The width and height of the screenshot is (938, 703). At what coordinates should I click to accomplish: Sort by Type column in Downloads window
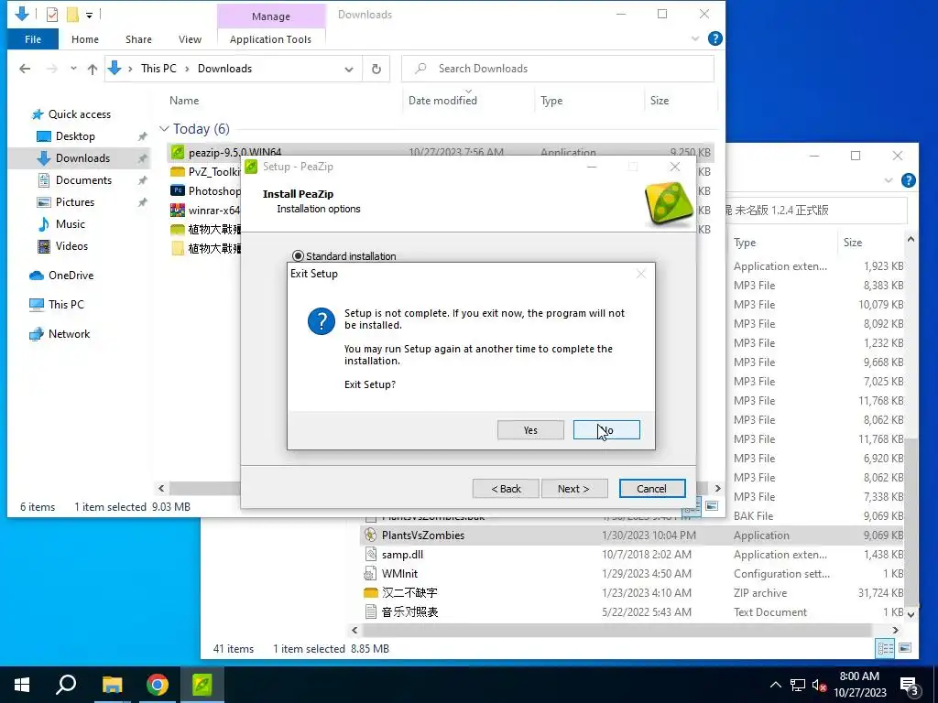551,101
